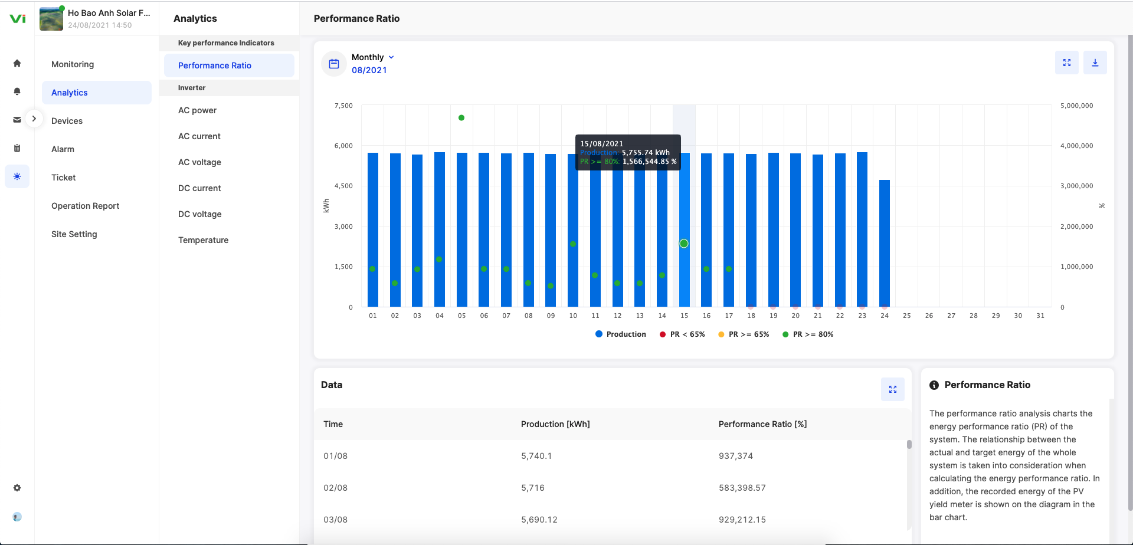Image resolution: width=1133 pixels, height=545 pixels.
Task: Click the home icon in left sidebar
Action: click(x=17, y=64)
